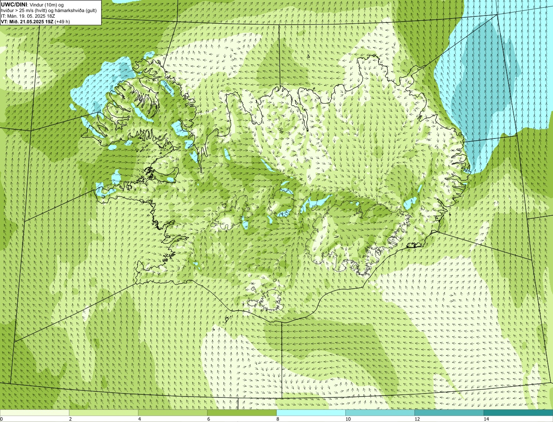Click the 12–14 m/s teal scale segment
The height and width of the screenshot is (422, 553).
pyautogui.click(x=449, y=413)
